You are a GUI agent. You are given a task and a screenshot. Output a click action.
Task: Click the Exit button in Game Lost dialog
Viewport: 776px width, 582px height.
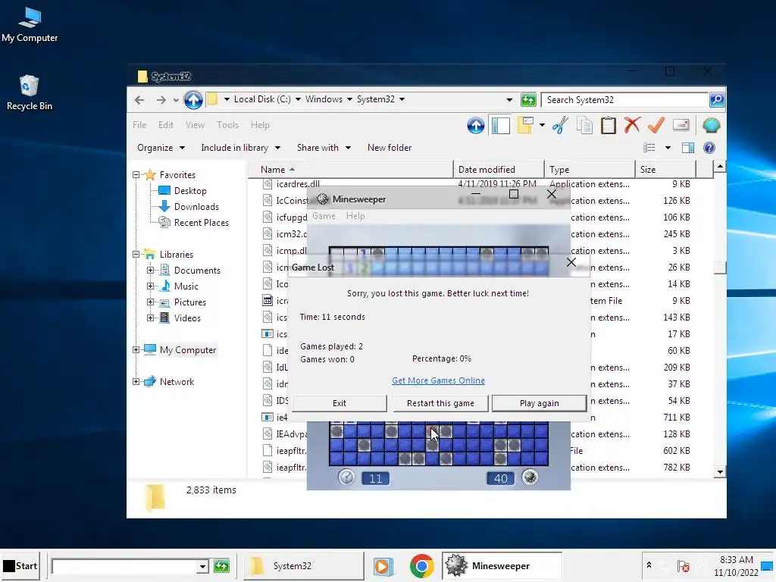[x=339, y=403]
